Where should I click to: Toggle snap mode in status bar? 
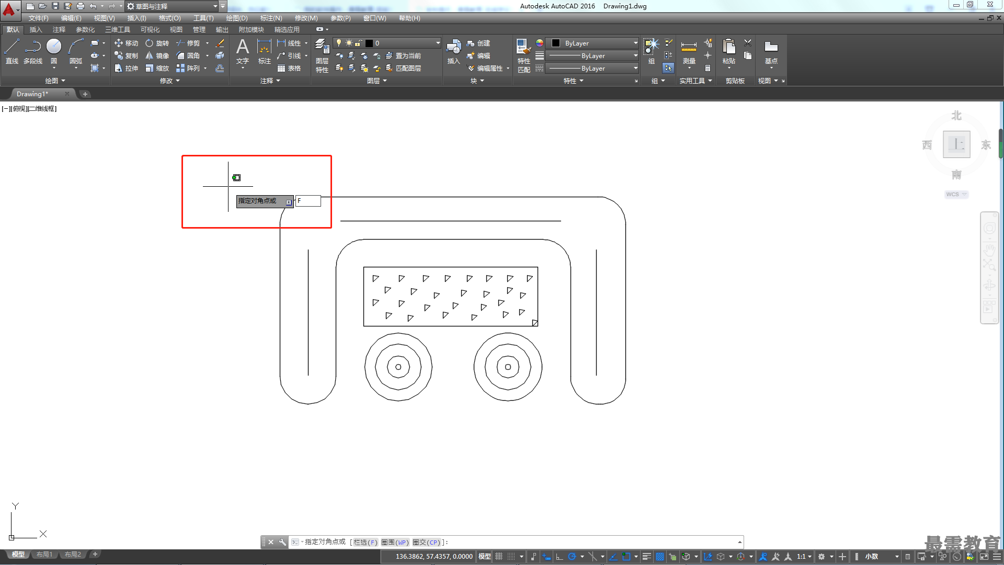[x=511, y=557]
